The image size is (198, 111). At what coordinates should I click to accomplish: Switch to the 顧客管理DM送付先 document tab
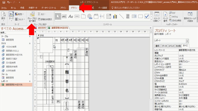(x=58, y=28)
